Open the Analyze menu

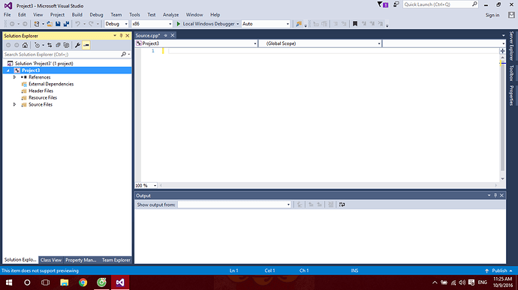point(170,15)
